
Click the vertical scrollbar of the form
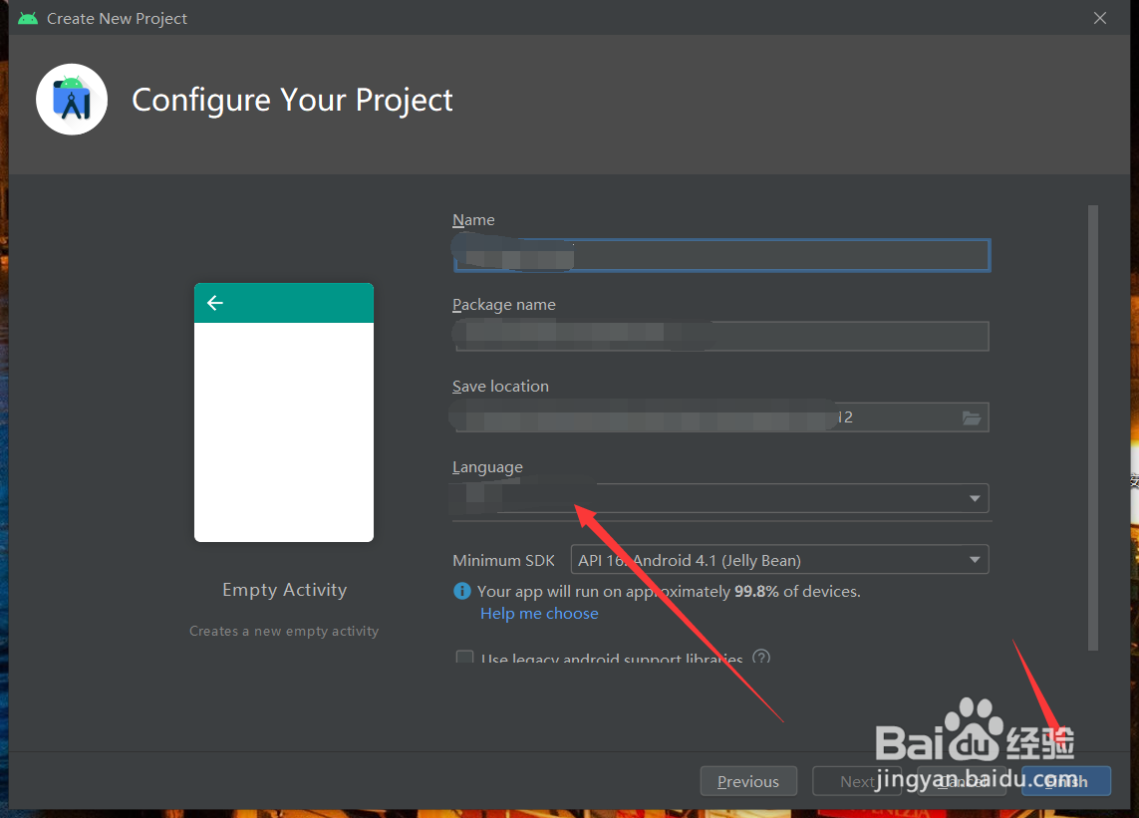pyautogui.click(x=1092, y=427)
